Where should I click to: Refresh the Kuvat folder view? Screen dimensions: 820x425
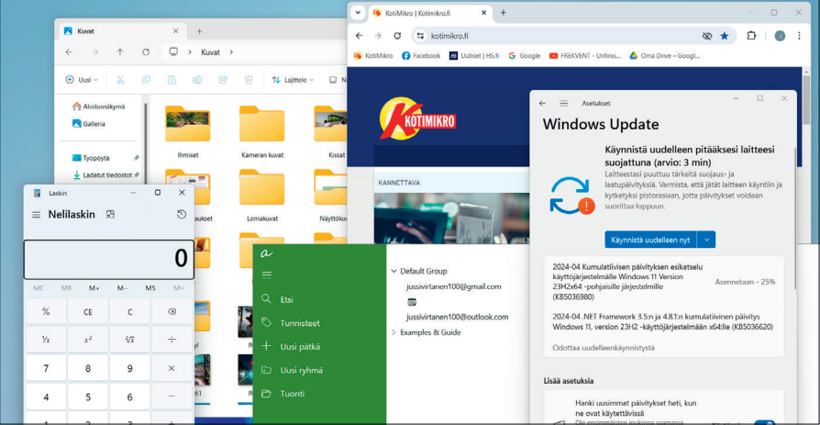(146, 52)
